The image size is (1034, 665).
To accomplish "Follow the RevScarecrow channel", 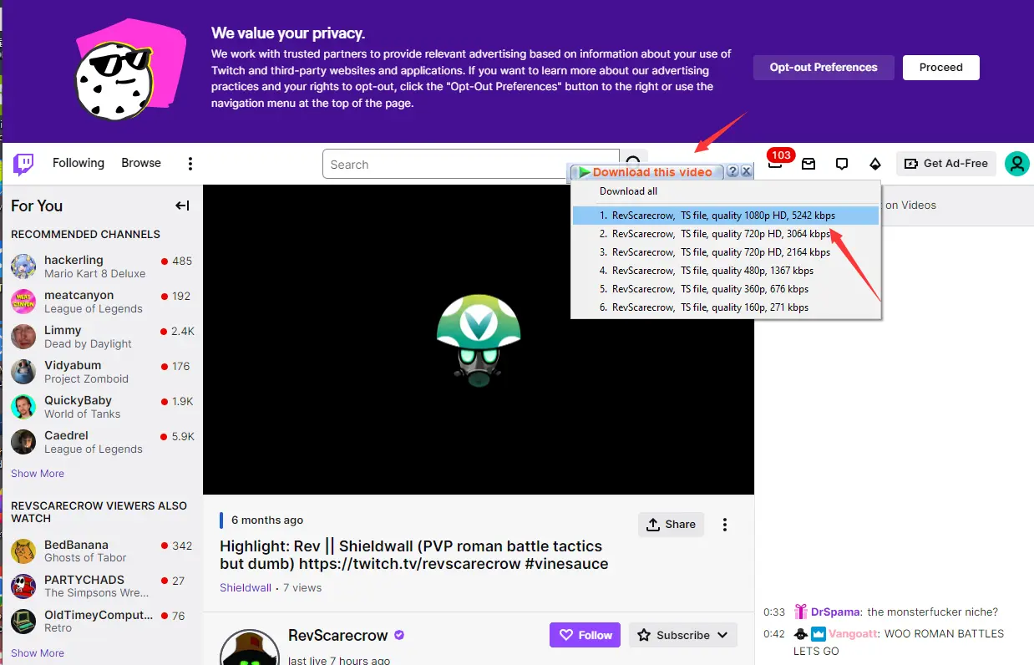I will click(x=585, y=635).
